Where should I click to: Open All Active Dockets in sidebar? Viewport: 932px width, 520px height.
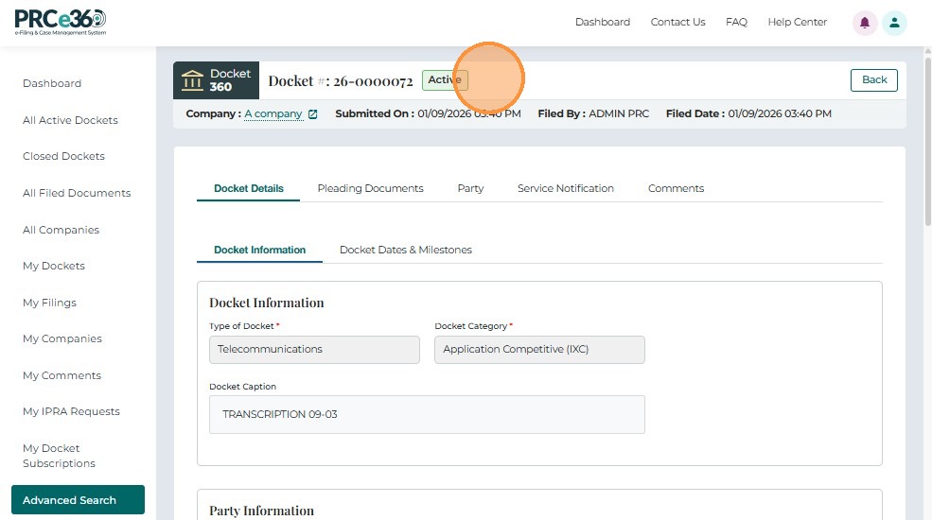[x=70, y=120]
